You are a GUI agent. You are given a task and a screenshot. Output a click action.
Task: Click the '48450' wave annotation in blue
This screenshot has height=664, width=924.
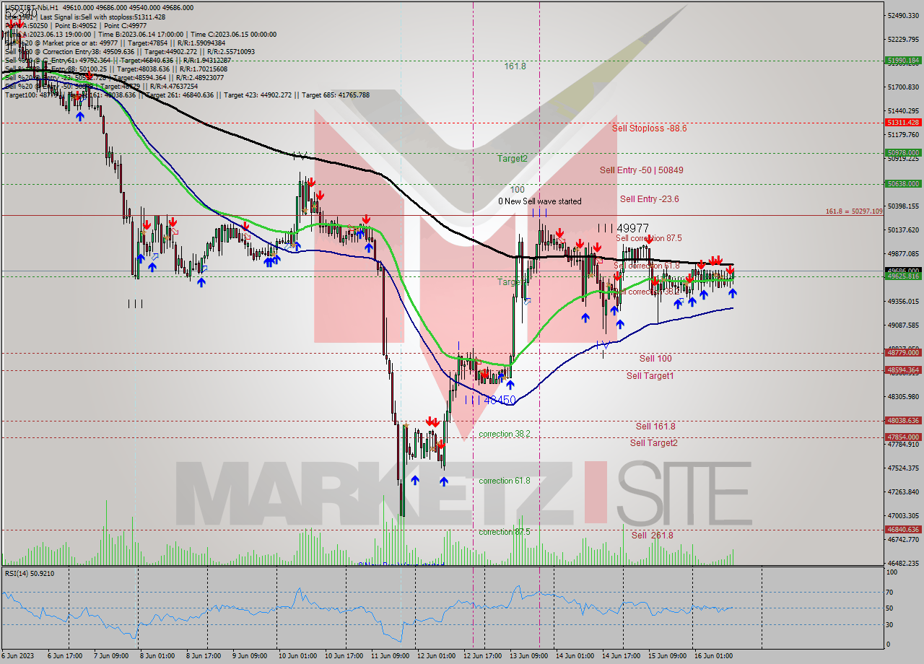500,400
